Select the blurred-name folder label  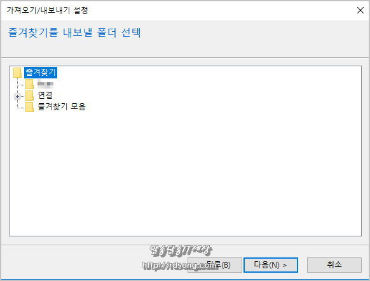pyautogui.click(x=45, y=84)
